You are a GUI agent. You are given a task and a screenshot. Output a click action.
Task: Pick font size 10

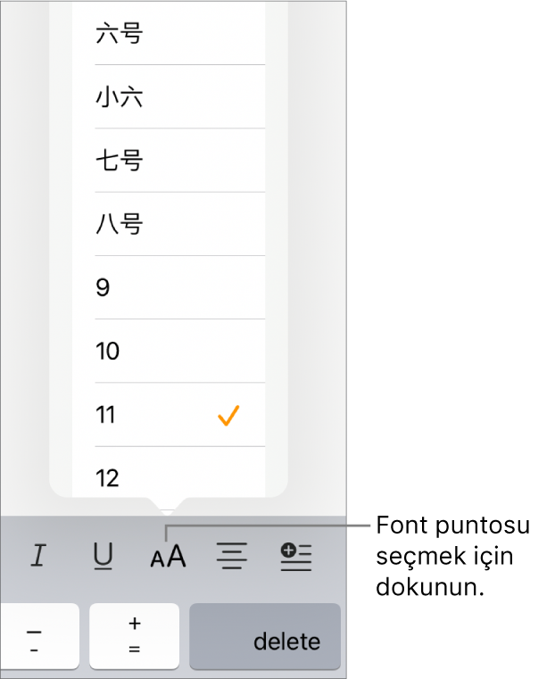coord(169,352)
